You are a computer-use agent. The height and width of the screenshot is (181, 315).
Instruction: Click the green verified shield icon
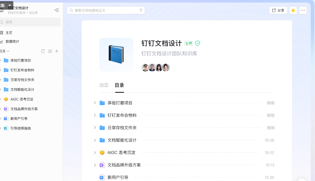pyautogui.click(x=198, y=43)
